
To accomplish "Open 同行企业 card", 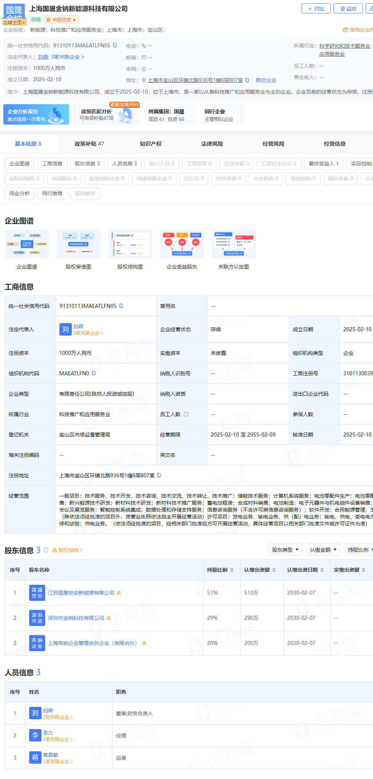I will [x=222, y=114].
